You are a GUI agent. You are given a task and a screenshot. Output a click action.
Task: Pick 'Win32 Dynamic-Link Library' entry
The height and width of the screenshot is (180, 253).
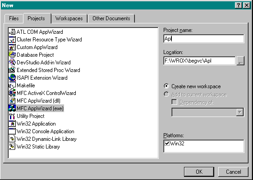(46, 139)
